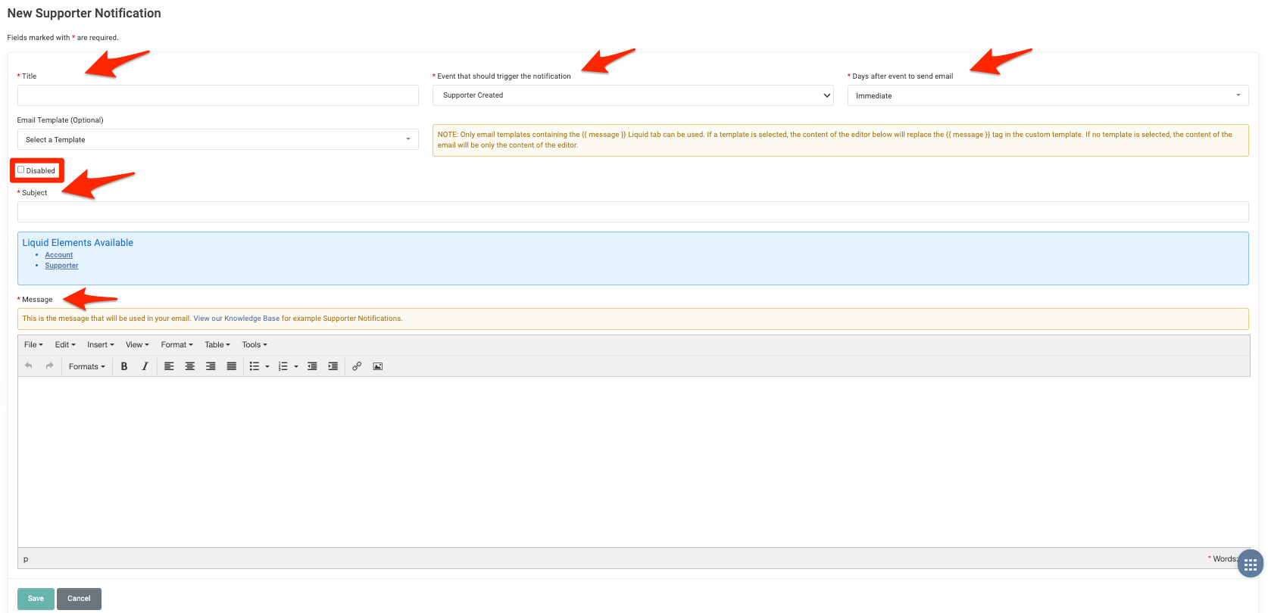
Task: Open the File menu in editor
Action: click(x=33, y=344)
